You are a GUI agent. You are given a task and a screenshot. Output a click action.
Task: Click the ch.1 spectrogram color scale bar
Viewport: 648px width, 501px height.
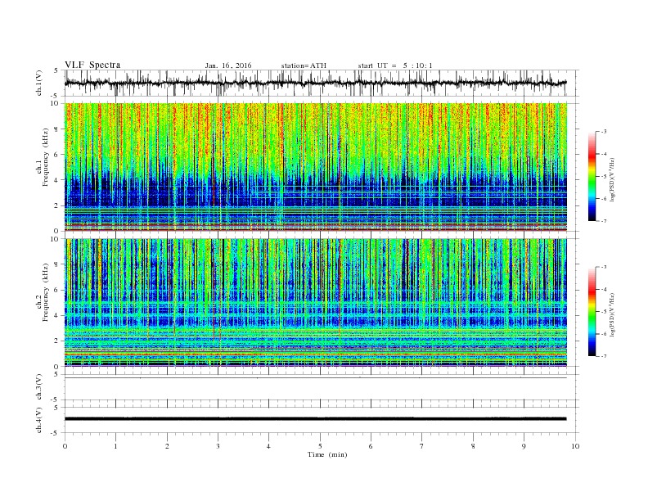tap(592, 177)
